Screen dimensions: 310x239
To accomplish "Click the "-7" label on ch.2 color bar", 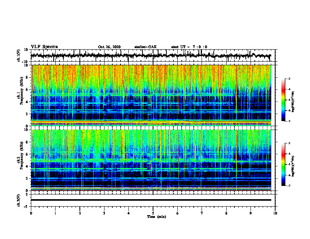I will (288, 186).
